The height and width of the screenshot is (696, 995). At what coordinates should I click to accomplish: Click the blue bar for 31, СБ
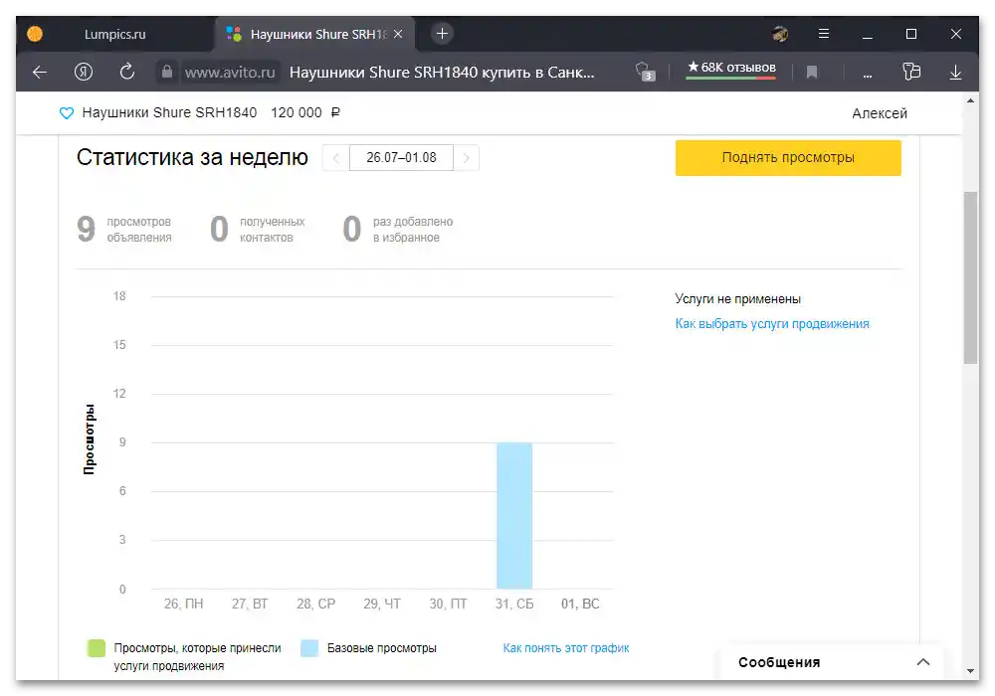(514, 515)
